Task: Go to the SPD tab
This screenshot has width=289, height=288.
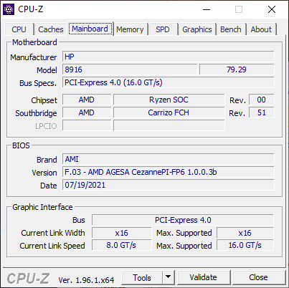Action: pos(163,29)
